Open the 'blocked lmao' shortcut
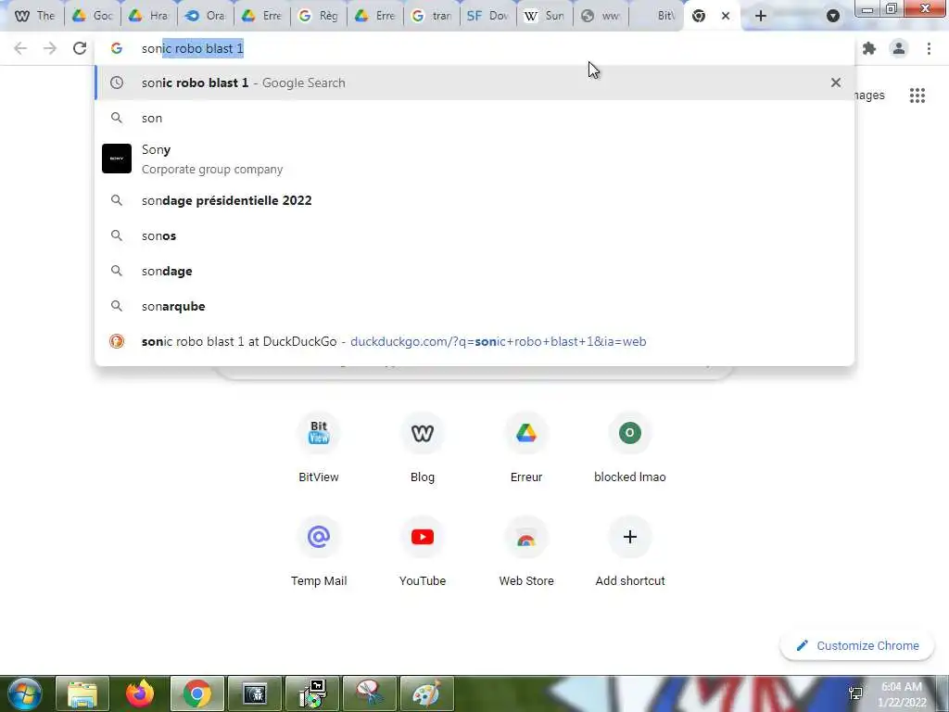Image resolution: width=949 pixels, height=712 pixels. click(630, 447)
